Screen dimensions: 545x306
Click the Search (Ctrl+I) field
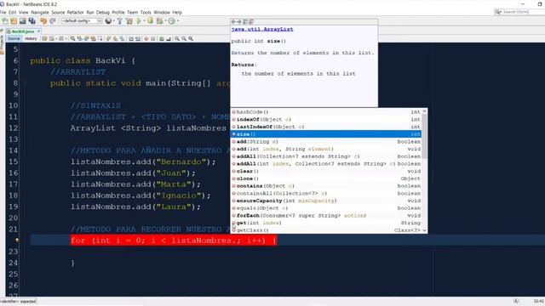coord(519,12)
